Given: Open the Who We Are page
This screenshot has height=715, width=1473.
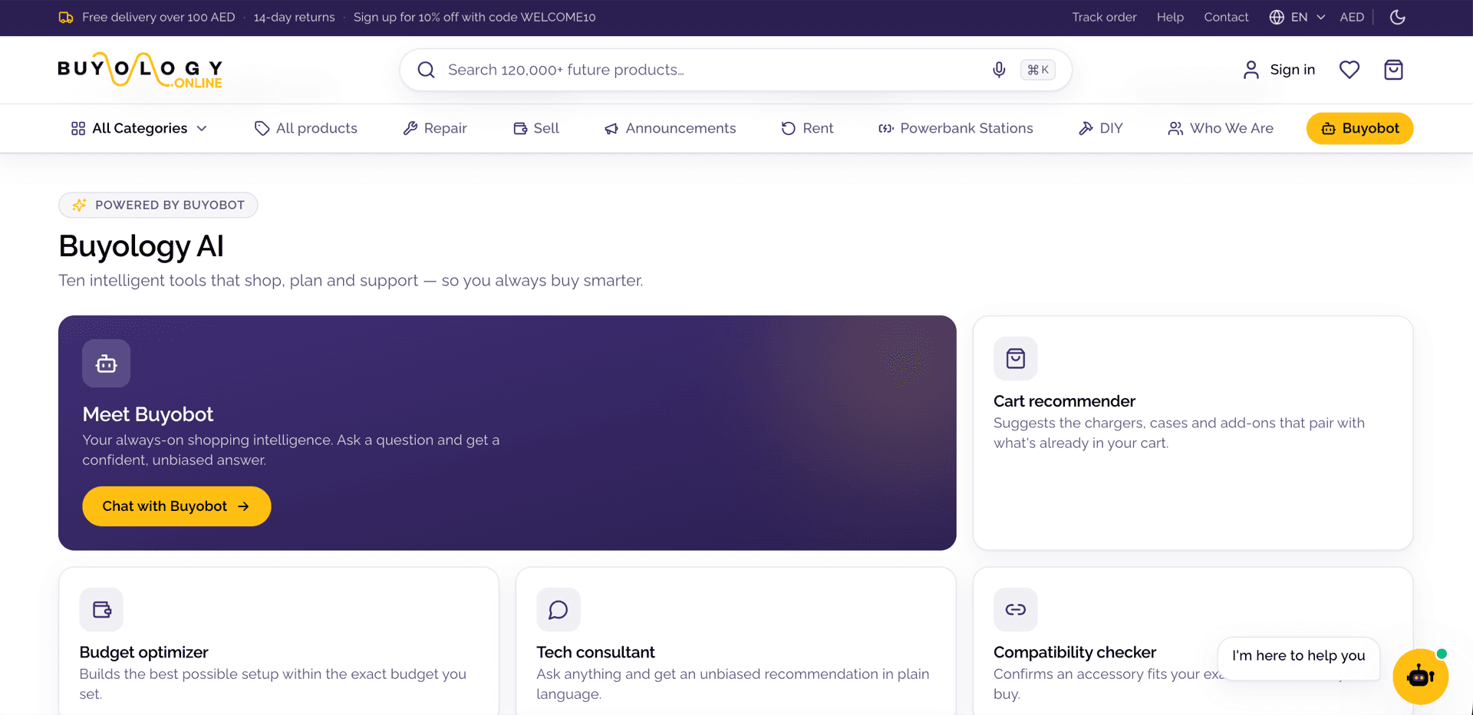Looking at the screenshot, I should [x=1221, y=128].
